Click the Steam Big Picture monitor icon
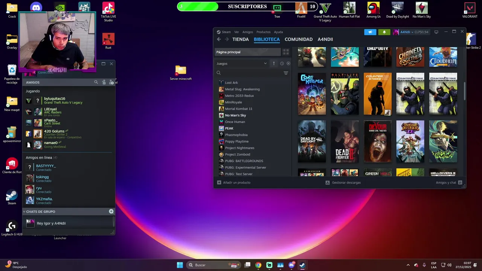This screenshot has width=482, height=271. point(436,32)
